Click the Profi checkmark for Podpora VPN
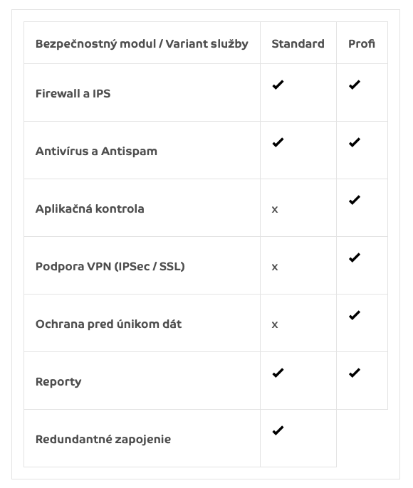The height and width of the screenshot is (488, 413). (x=355, y=258)
